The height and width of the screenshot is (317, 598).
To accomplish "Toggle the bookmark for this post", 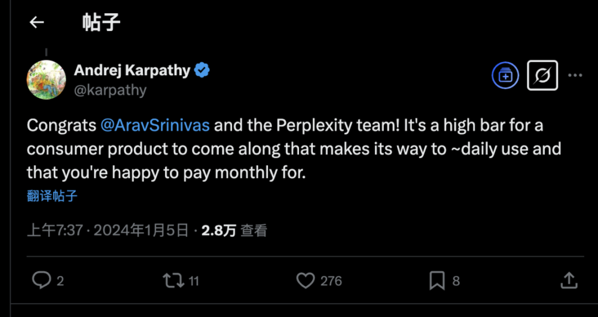I will (437, 280).
